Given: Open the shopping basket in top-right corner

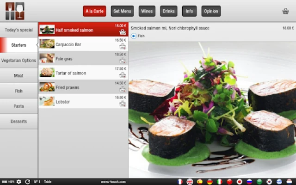Looking at the screenshot, I should pyautogui.click(x=285, y=11).
